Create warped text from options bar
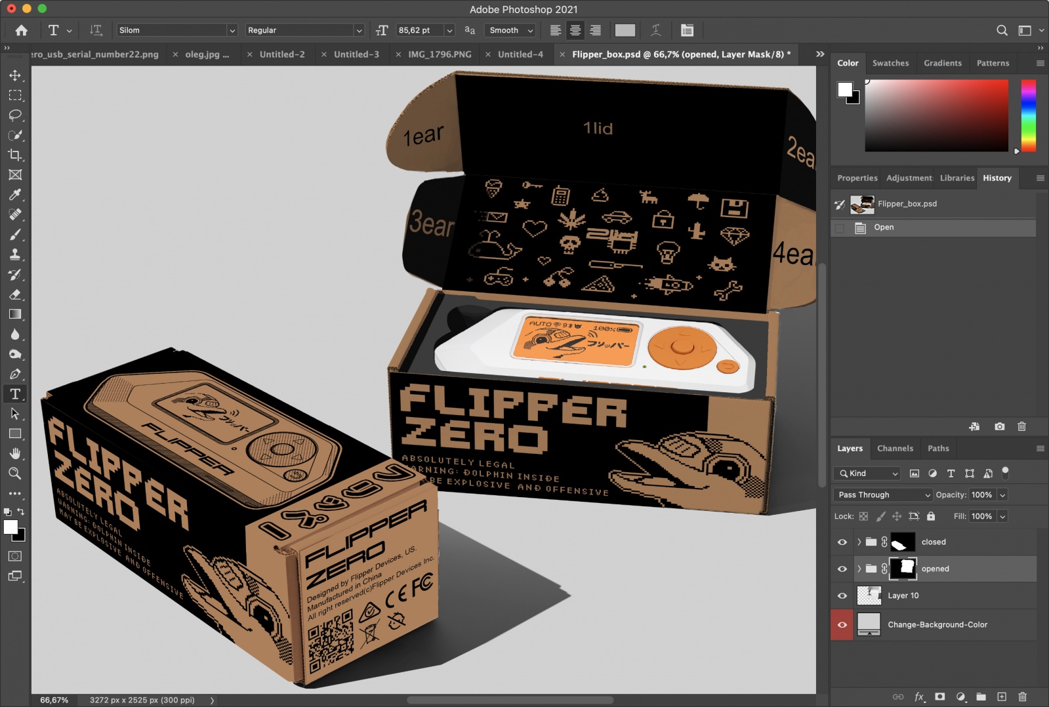This screenshot has height=707, width=1049. pos(655,30)
